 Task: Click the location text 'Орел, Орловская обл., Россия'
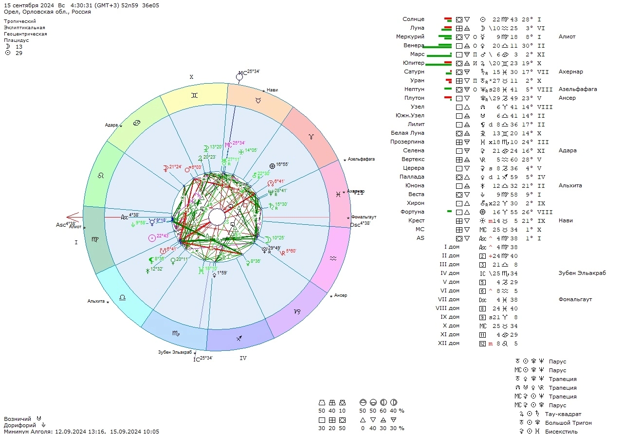[x=47, y=12]
